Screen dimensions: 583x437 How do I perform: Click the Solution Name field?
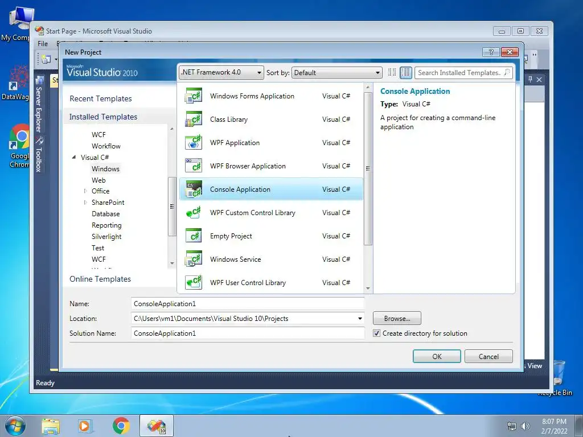[x=248, y=333]
